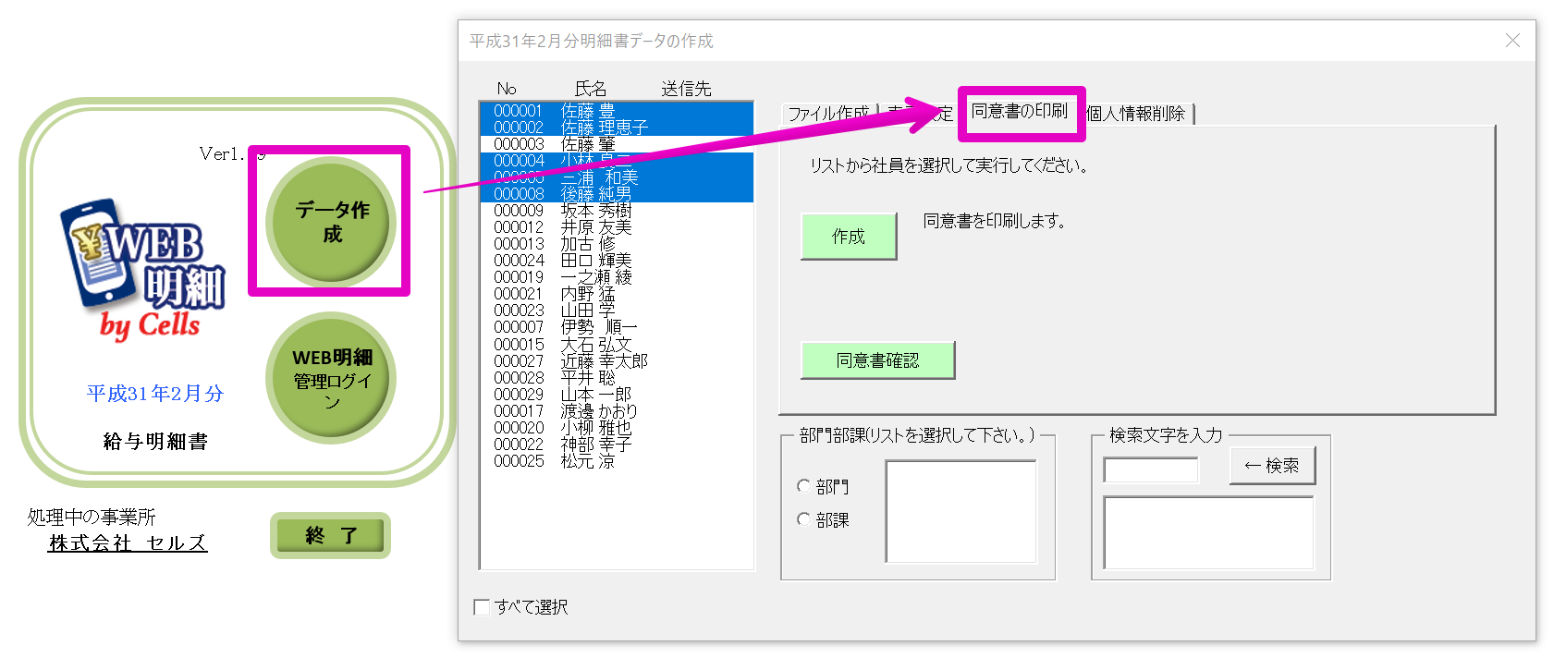Enable the すべて選択 checkbox
The height and width of the screenshot is (658, 1554).
482,607
